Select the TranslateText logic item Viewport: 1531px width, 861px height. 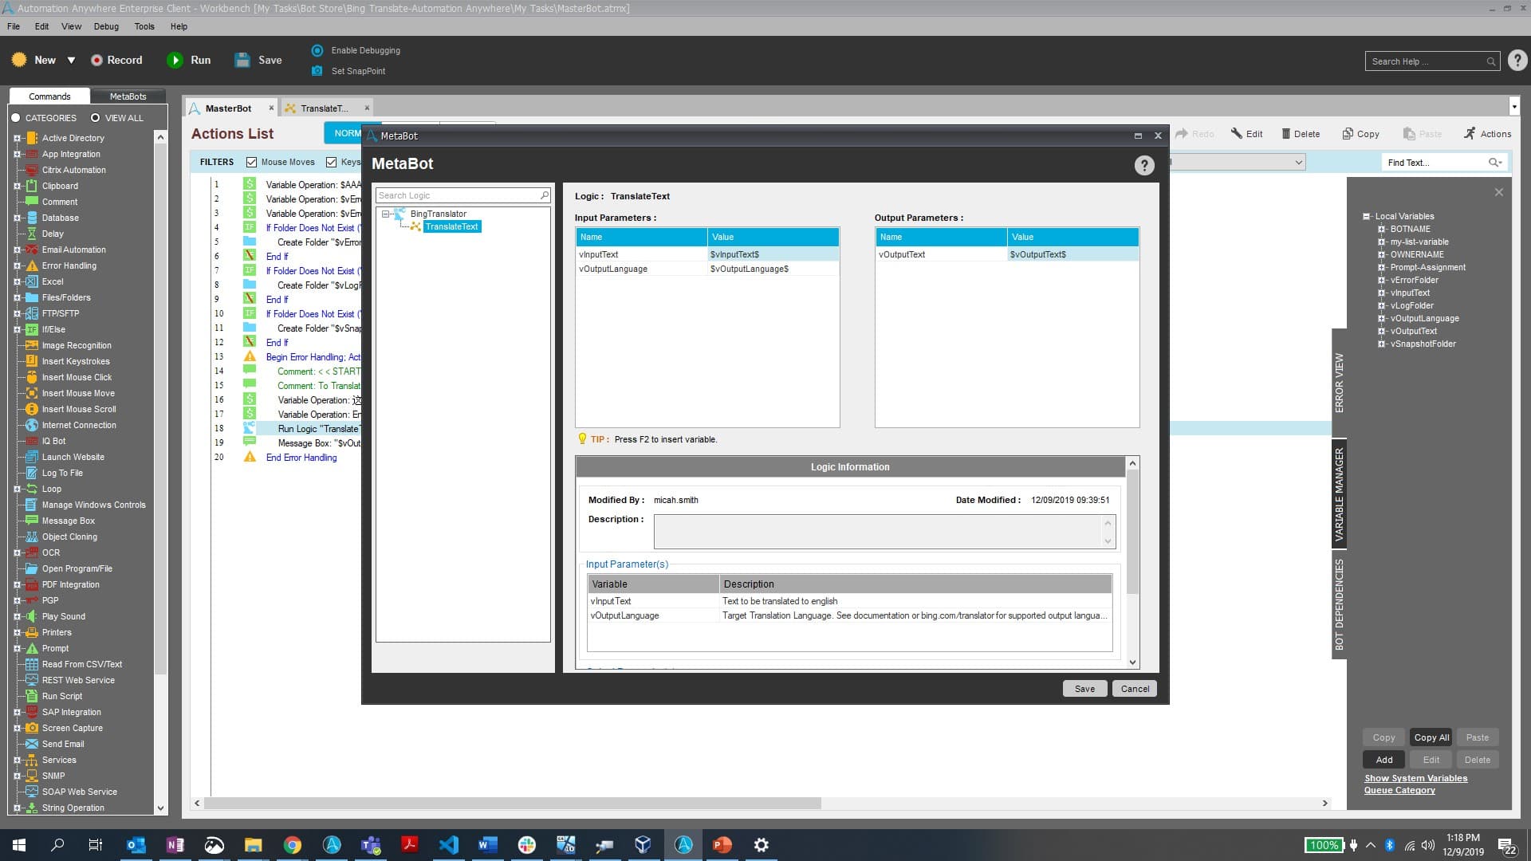tap(451, 226)
